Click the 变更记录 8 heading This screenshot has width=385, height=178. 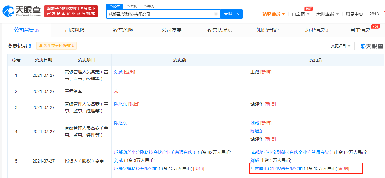(x=19, y=46)
